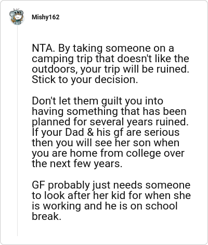Viewport: 208px width, 245px height.
Task: Click the line 'outdoors, your trip will be ruined.'
Action: click(x=110, y=69)
